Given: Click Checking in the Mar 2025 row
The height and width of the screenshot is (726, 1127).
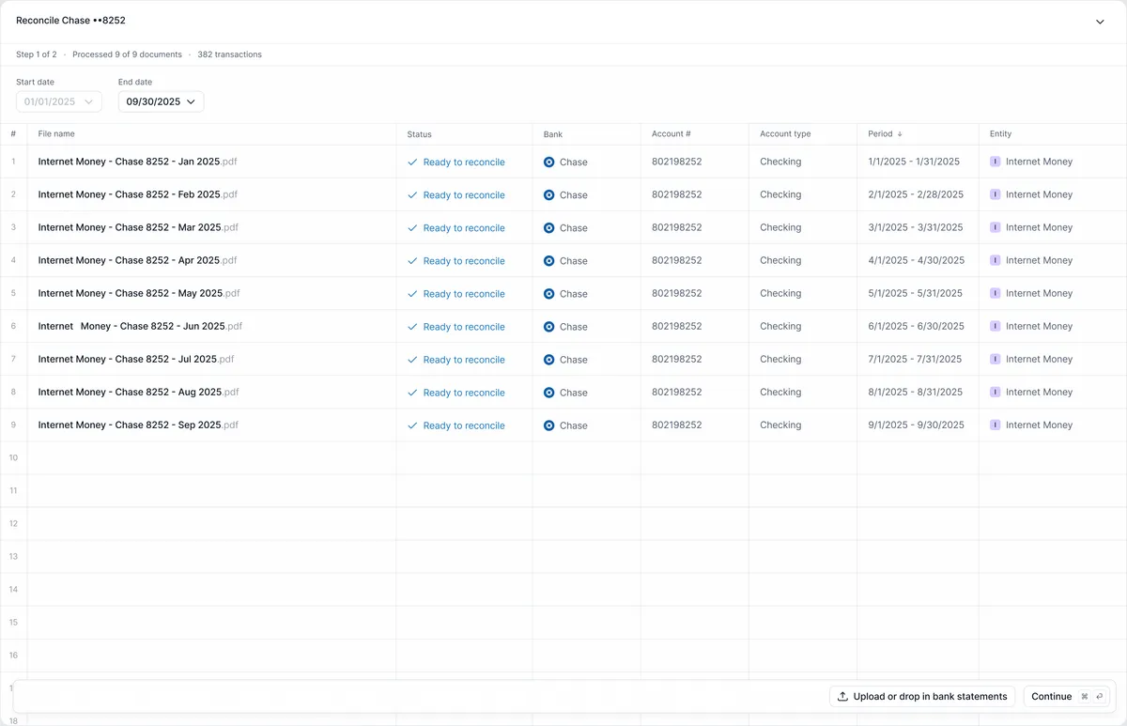Looking at the screenshot, I should pos(780,227).
